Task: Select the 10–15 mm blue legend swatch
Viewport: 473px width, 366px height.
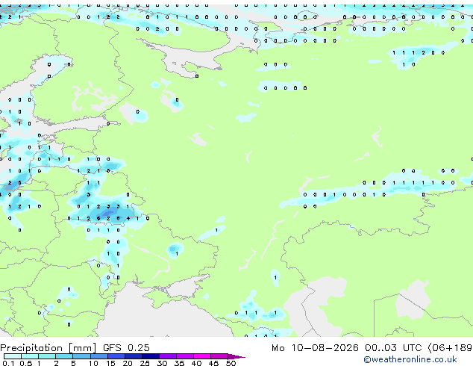Action: click(98, 356)
